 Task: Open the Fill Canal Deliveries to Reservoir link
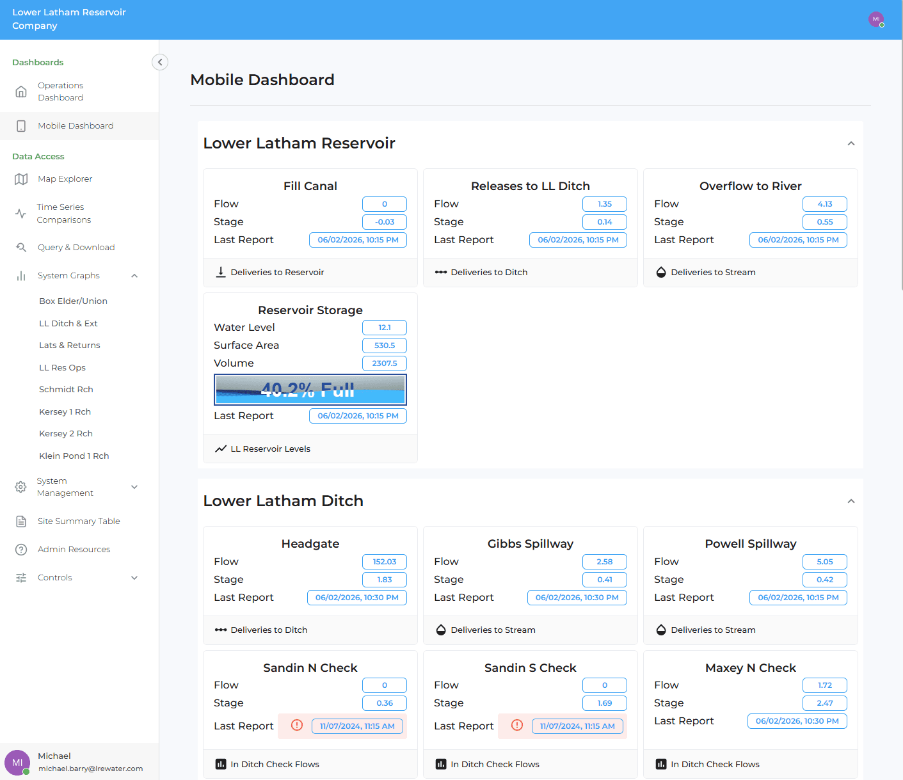(277, 272)
